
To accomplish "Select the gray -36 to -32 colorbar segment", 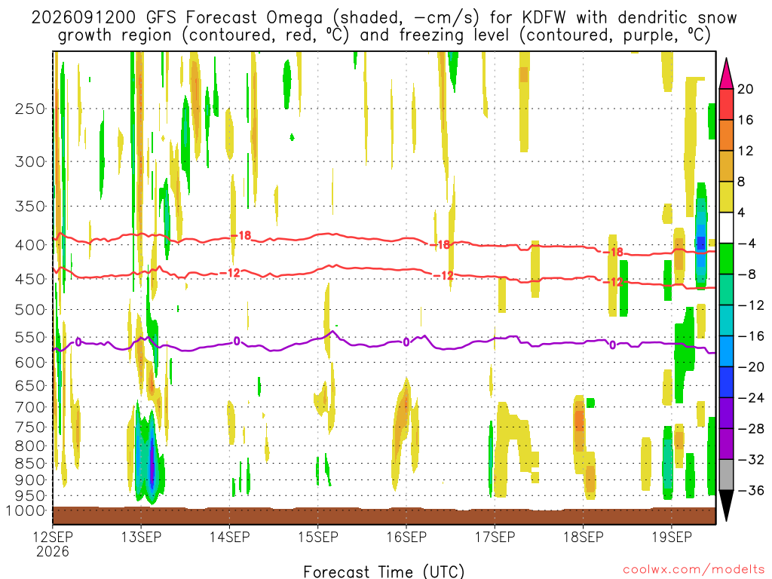I will click(x=726, y=475).
